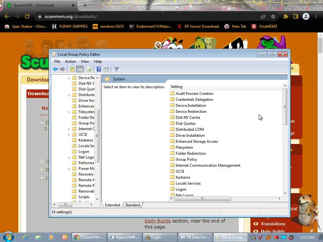Open VineMEMZ bookmark
The width and height of the screenshot is (323, 242).
(265, 26)
